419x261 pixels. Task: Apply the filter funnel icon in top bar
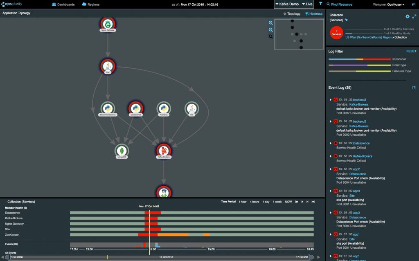320,4
